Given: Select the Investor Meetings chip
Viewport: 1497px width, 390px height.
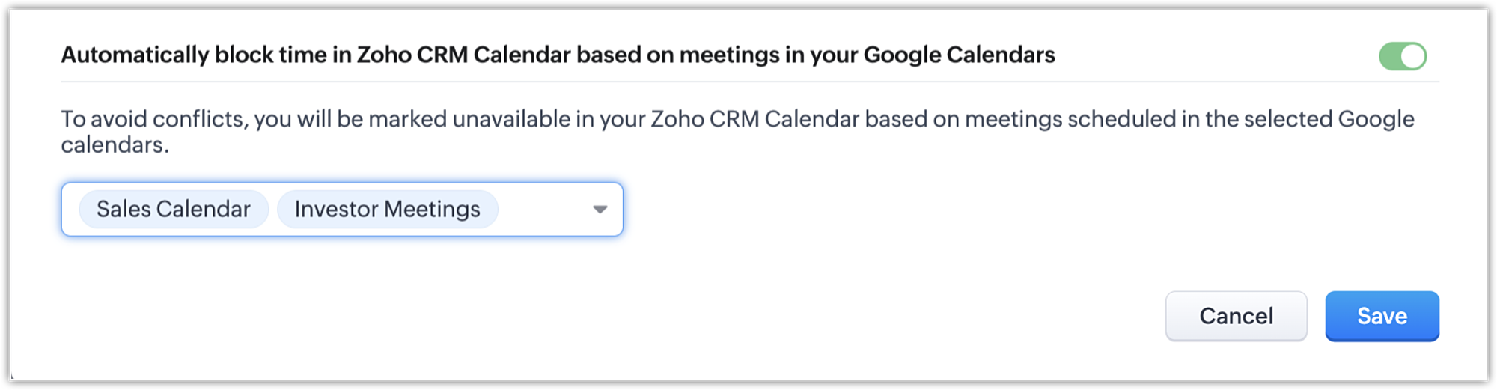Looking at the screenshot, I should [387, 210].
